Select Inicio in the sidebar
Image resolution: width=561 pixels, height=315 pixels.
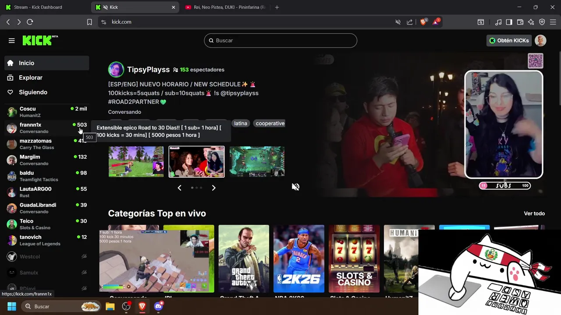click(x=47, y=63)
